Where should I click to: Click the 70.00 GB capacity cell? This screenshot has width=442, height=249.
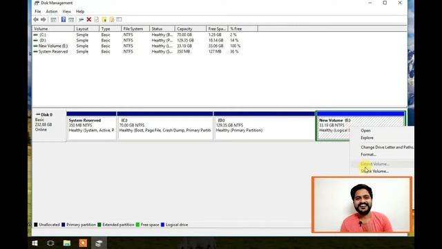coord(184,35)
